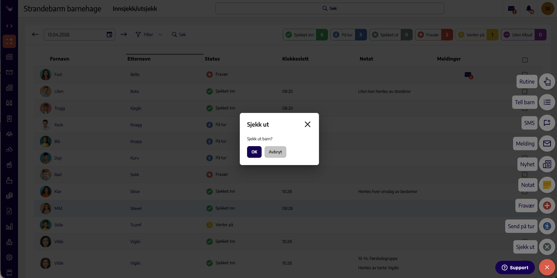
Task: Open the notification bell icon
Action: pyautogui.click(x=529, y=9)
